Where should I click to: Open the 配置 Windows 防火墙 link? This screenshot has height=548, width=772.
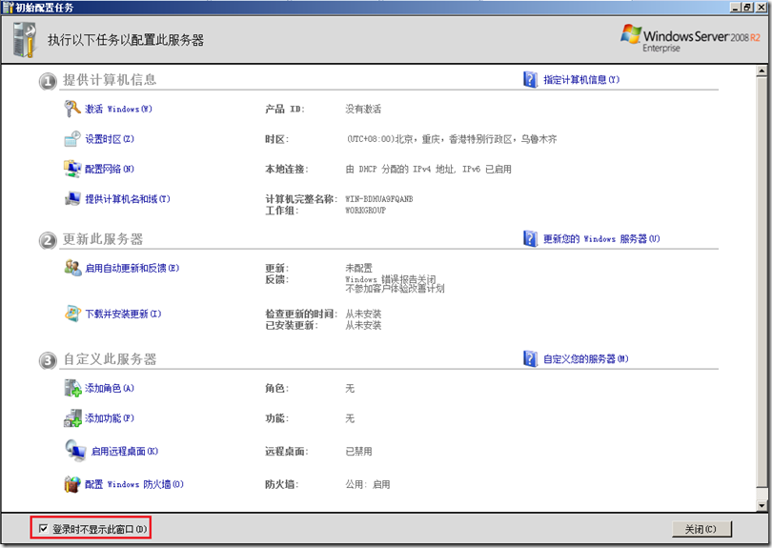(134, 484)
